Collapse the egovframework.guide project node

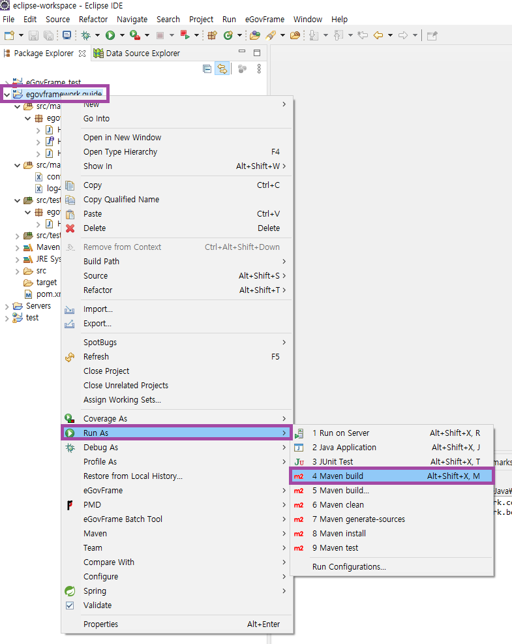[7, 95]
